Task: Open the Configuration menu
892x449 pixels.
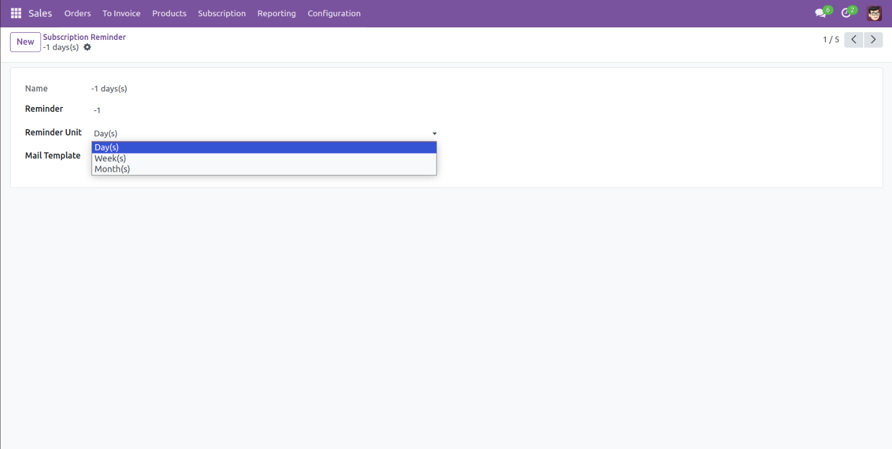Action: [x=334, y=13]
